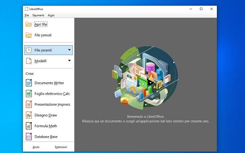The width and height of the screenshot is (245, 153).
Task: Click the Writer document icon
Action: 29,83
